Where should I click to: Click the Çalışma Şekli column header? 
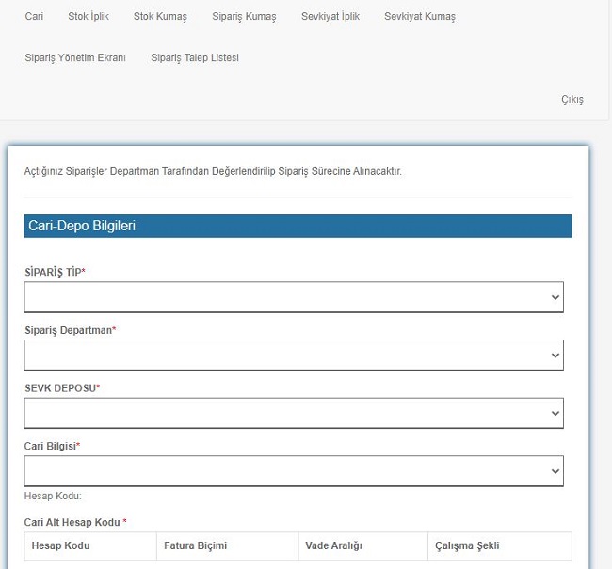467,545
